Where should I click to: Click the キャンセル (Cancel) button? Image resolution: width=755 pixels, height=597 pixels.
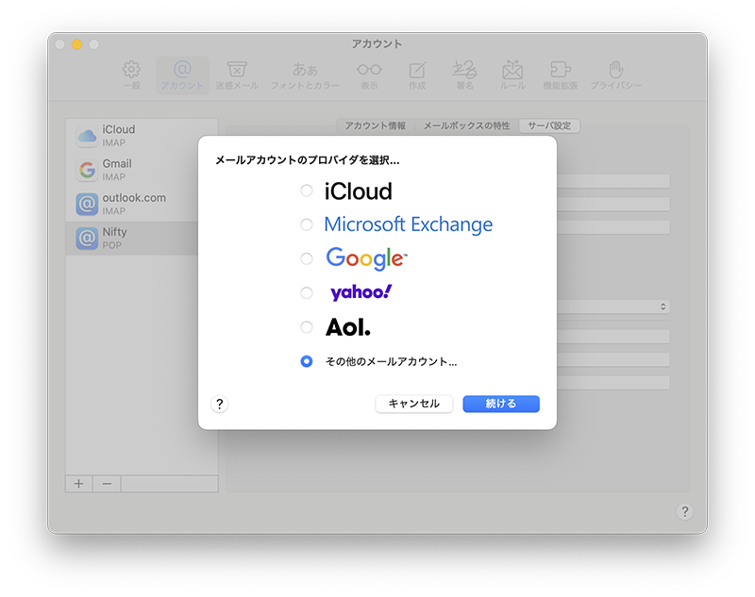(414, 404)
